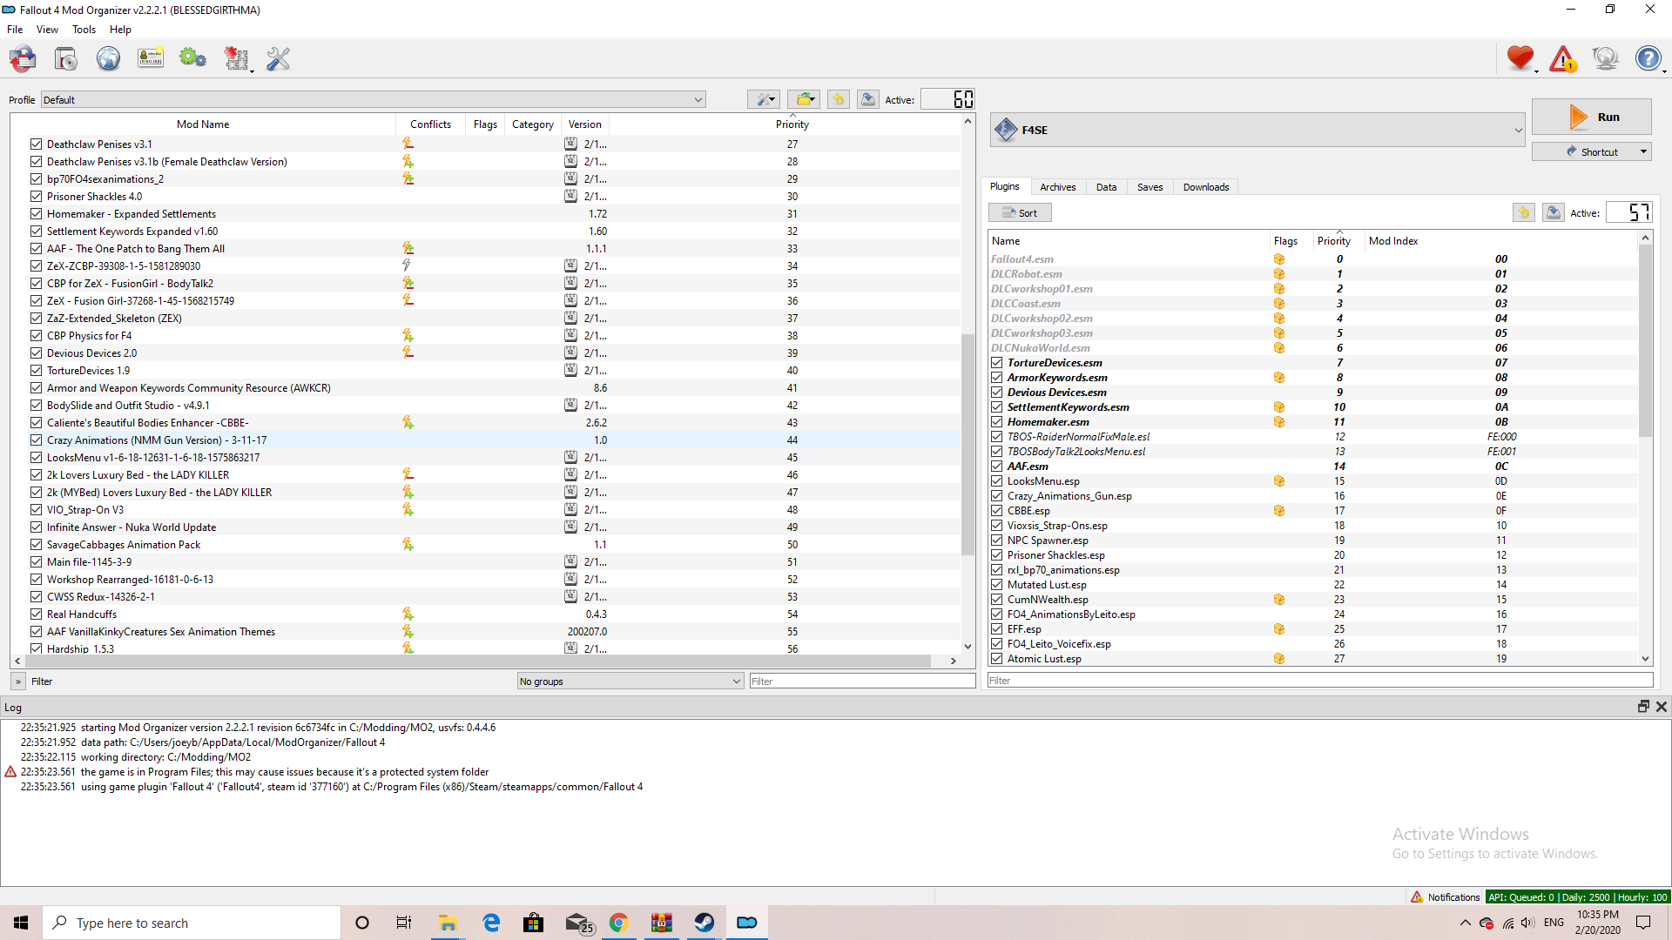The width and height of the screenshot is (1672, 940).
Task: Open the File menu
Action: click(x=15, y=29)
